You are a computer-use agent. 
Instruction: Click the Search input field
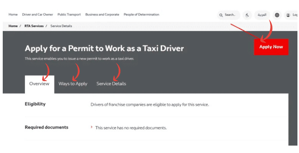[229, 15]
